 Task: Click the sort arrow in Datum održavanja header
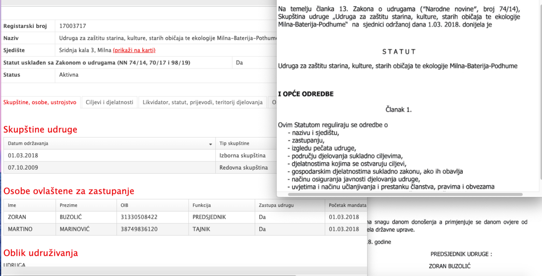click(210, 144)
